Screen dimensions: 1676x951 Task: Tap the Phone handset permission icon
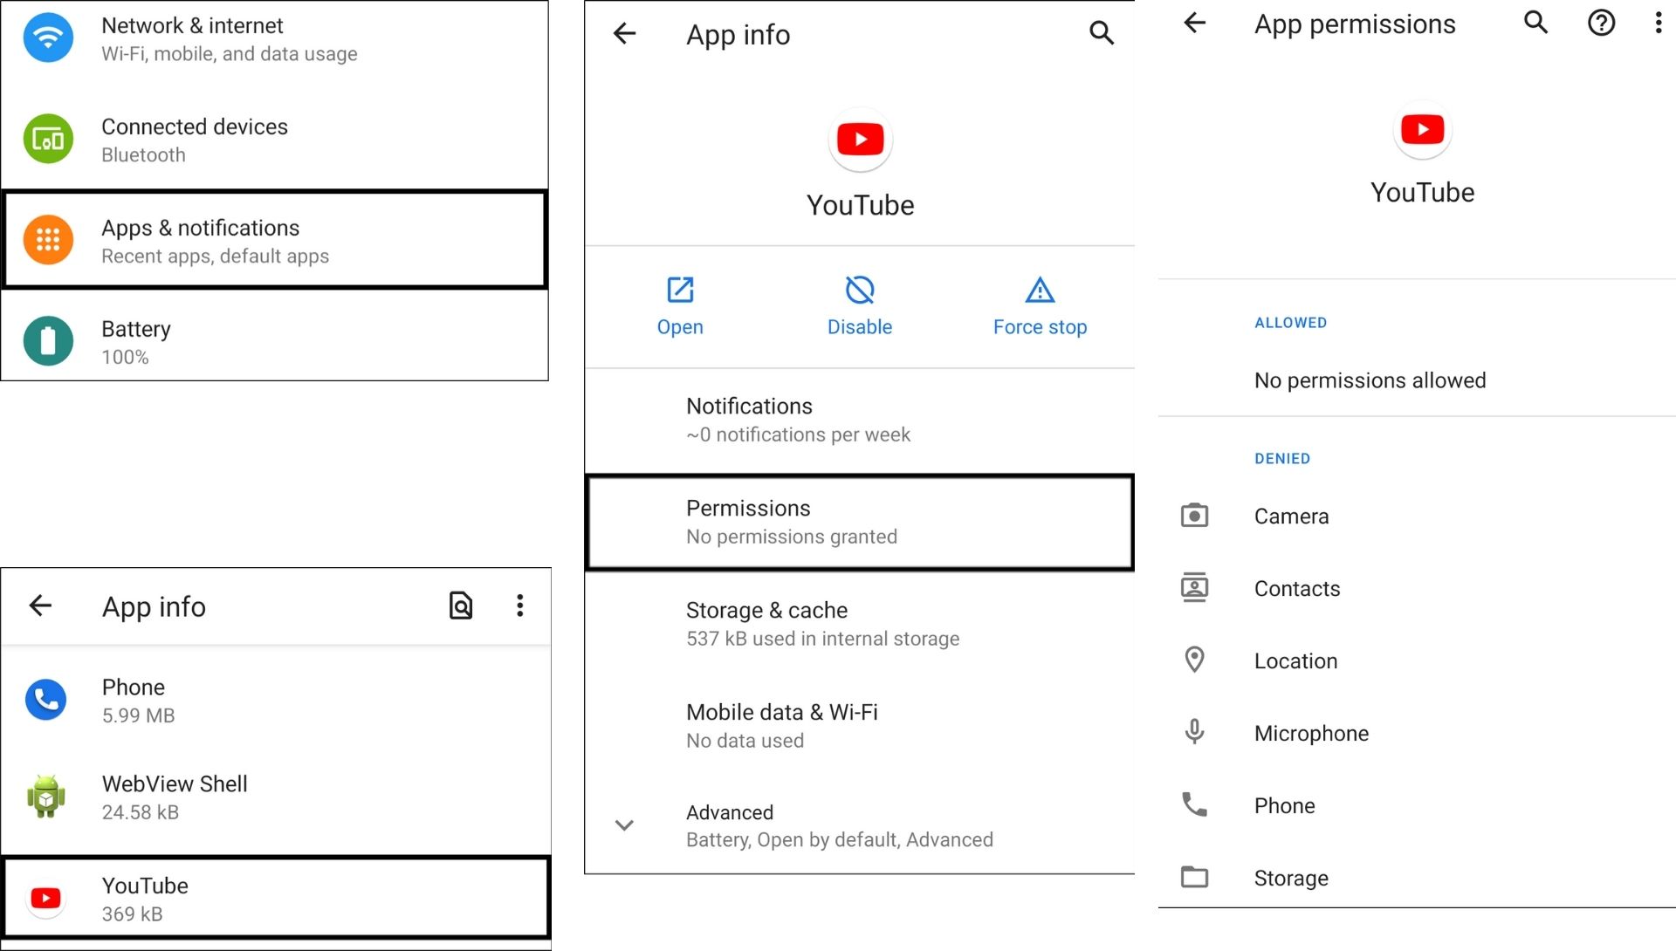pos(1194,804)
